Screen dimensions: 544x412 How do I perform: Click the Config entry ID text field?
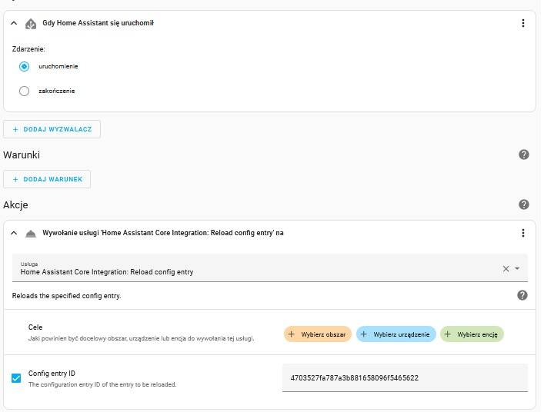click(x=405, y=377)
